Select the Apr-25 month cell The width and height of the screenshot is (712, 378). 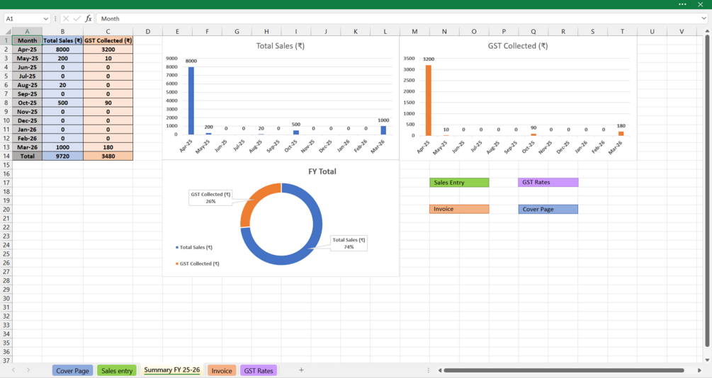click(27, 50)
